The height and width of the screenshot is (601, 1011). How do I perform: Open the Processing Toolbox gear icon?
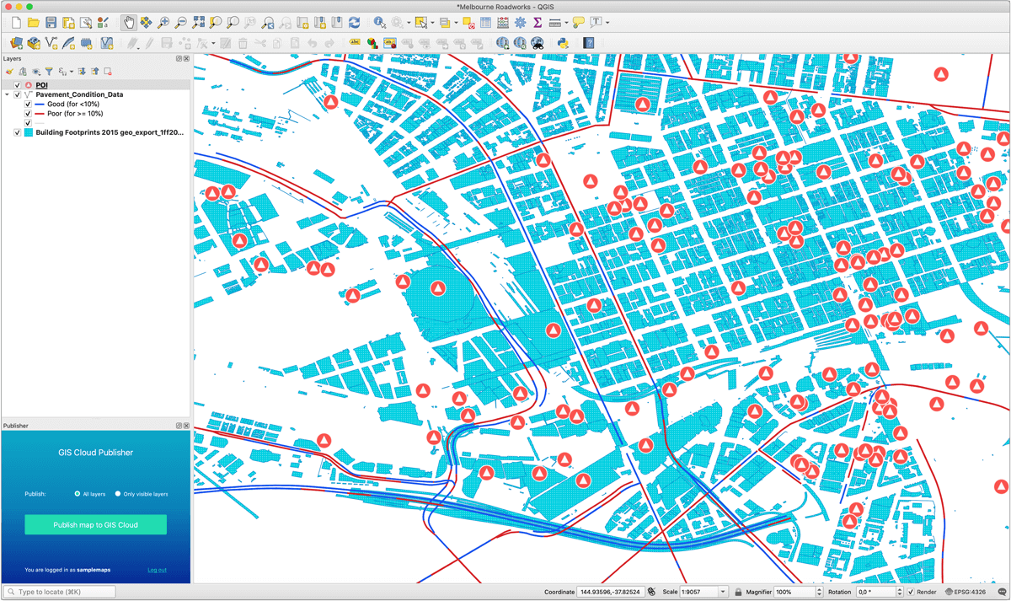point(520,23)
